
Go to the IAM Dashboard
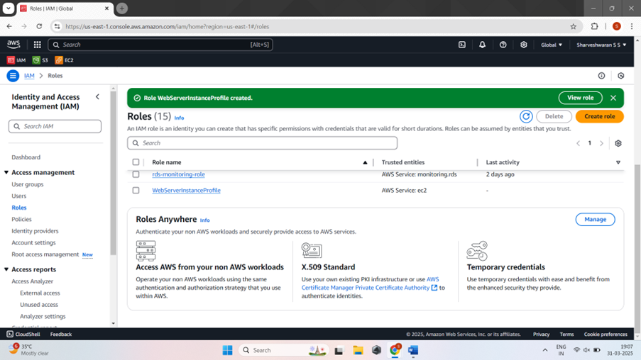coord(26,157)
